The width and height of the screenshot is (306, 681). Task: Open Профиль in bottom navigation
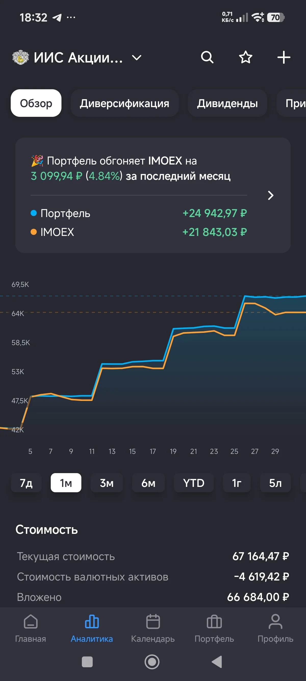(x=275, y=628)
